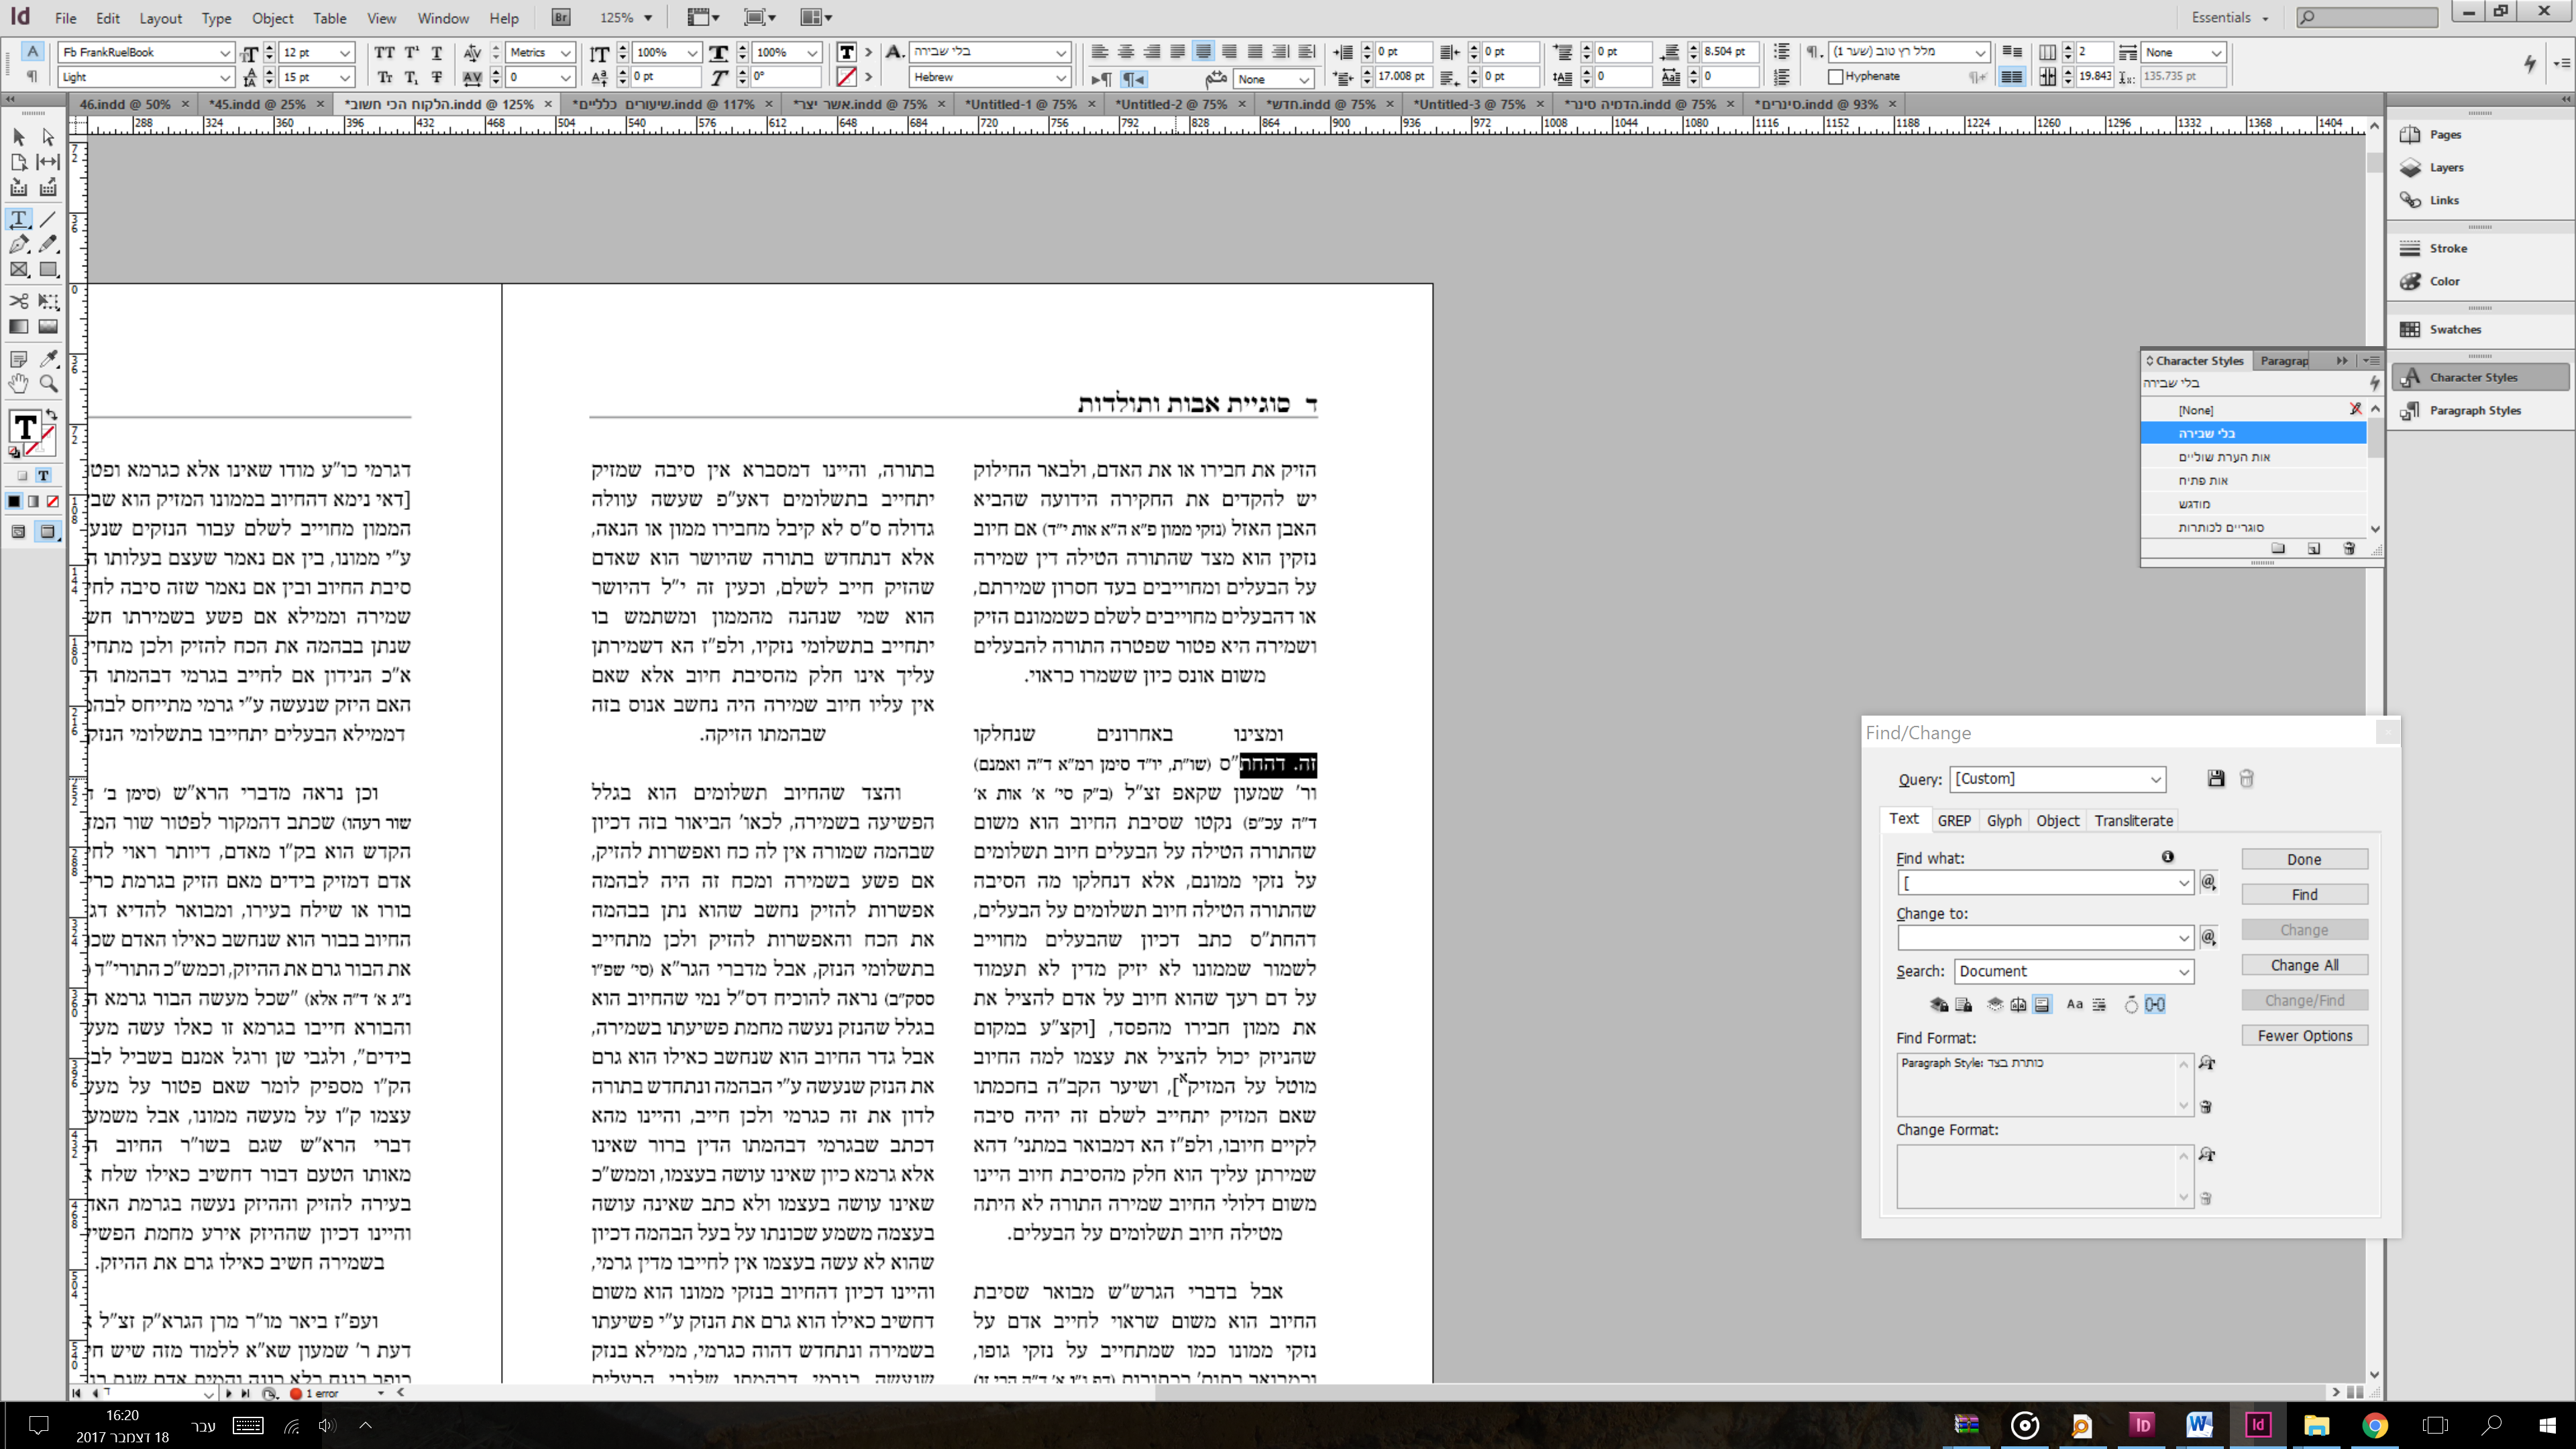Open the Type menu
2576x1449 pixels.
216,18
